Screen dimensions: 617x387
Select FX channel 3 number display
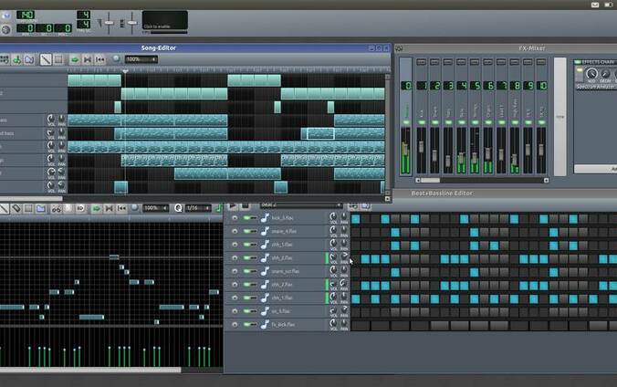[x=448, y=86]
